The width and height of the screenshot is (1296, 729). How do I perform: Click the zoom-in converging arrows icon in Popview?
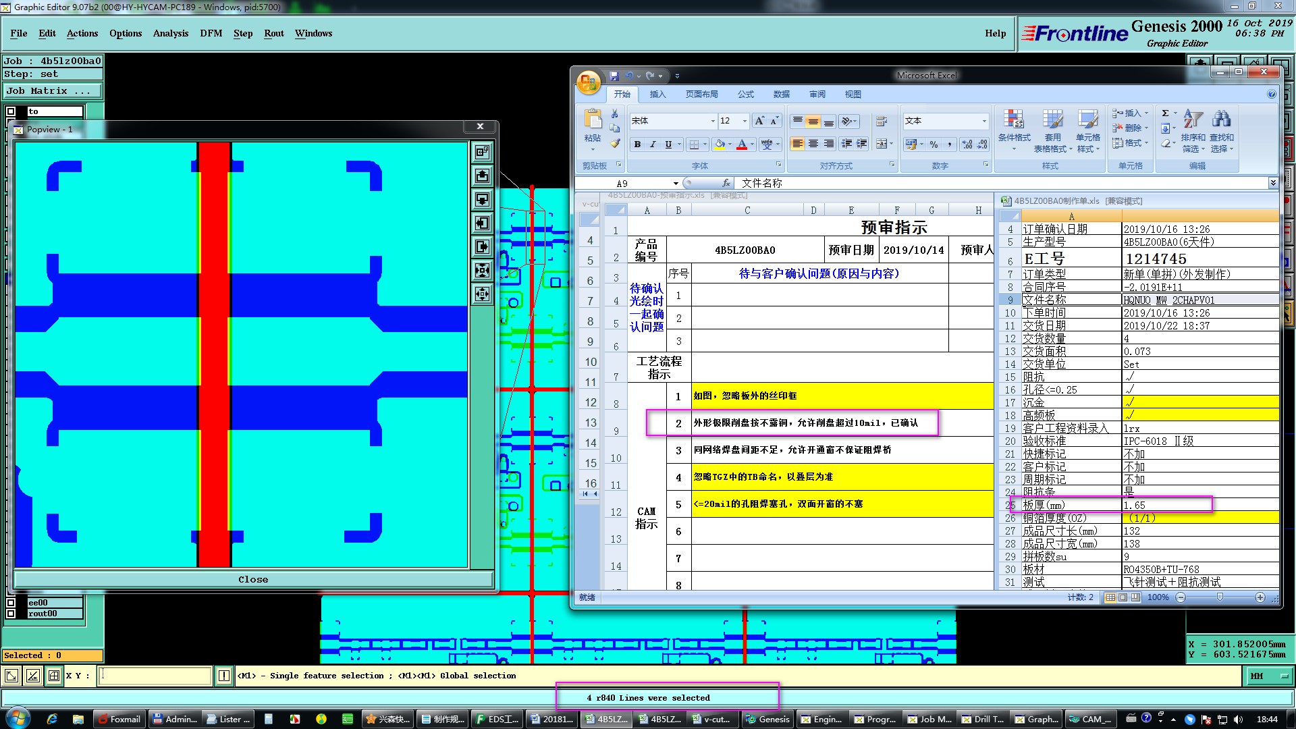click(482, 271)
